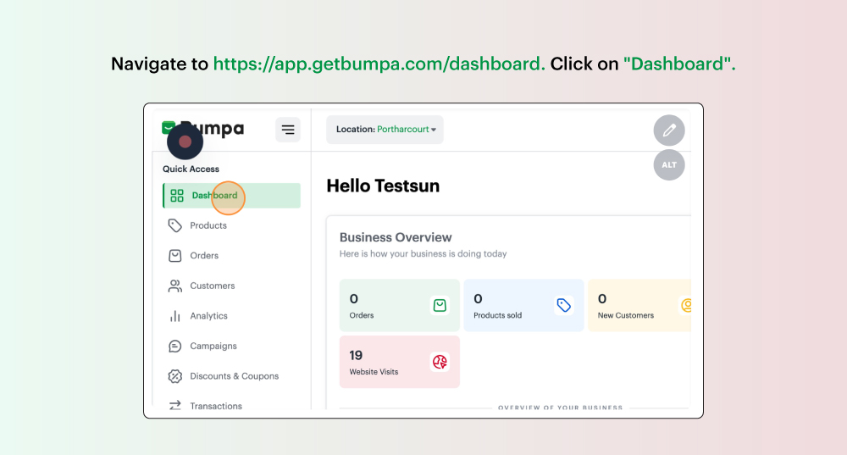
Task: Open Transactions in the sidebar
Action: [x=215, y=406]
